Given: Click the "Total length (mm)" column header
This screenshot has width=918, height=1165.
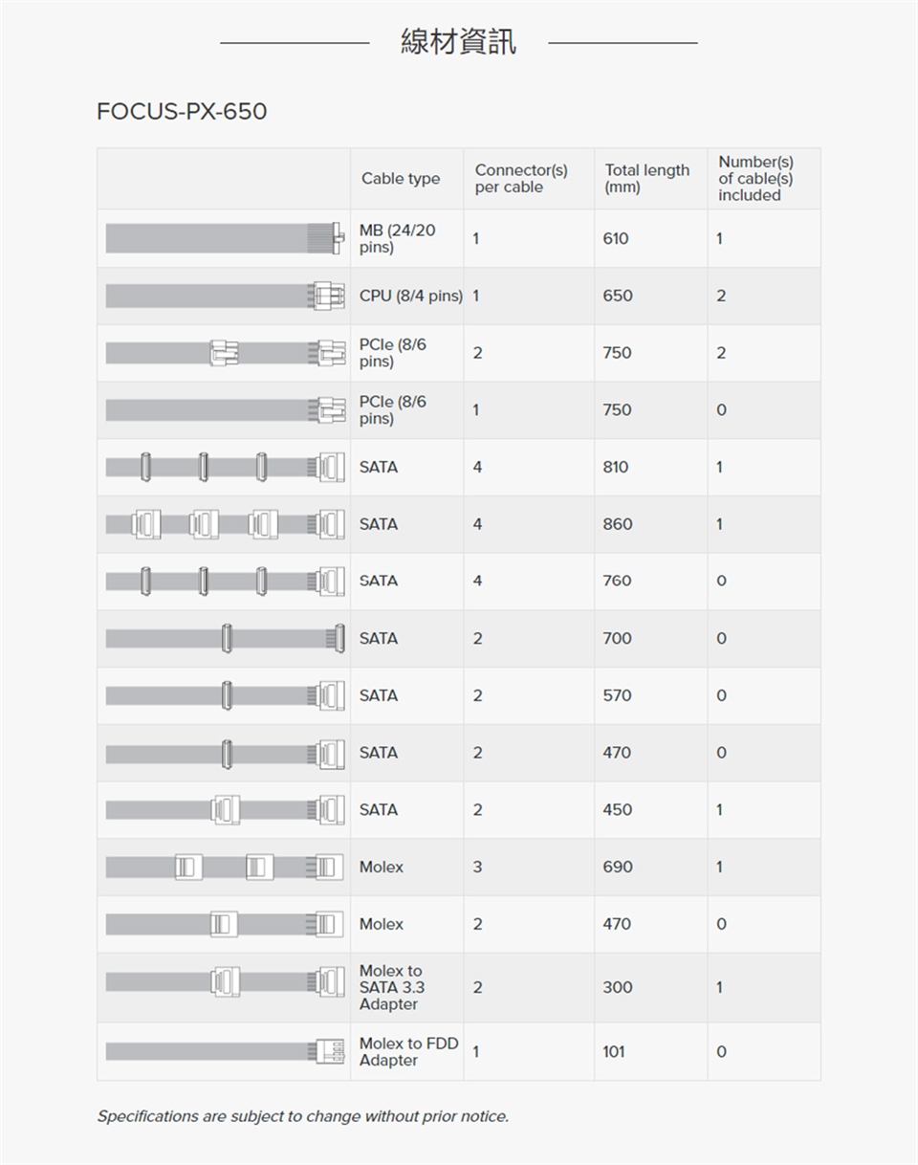Looking at the screenshot, I should [x=646, y=179].
